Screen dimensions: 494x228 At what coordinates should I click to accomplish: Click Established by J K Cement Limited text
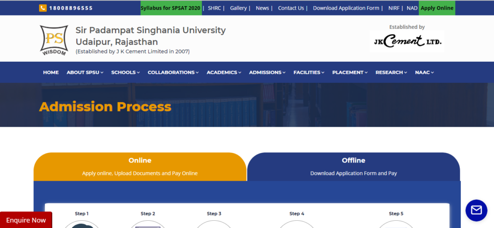pos(133,51)
